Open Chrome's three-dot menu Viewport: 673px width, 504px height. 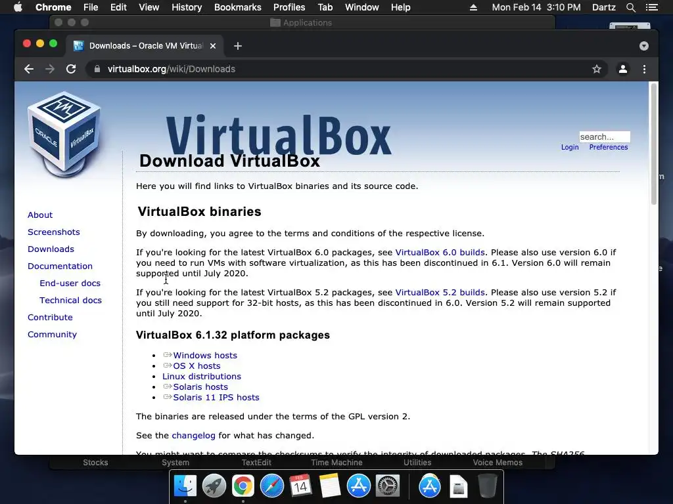tap(644, 69)
